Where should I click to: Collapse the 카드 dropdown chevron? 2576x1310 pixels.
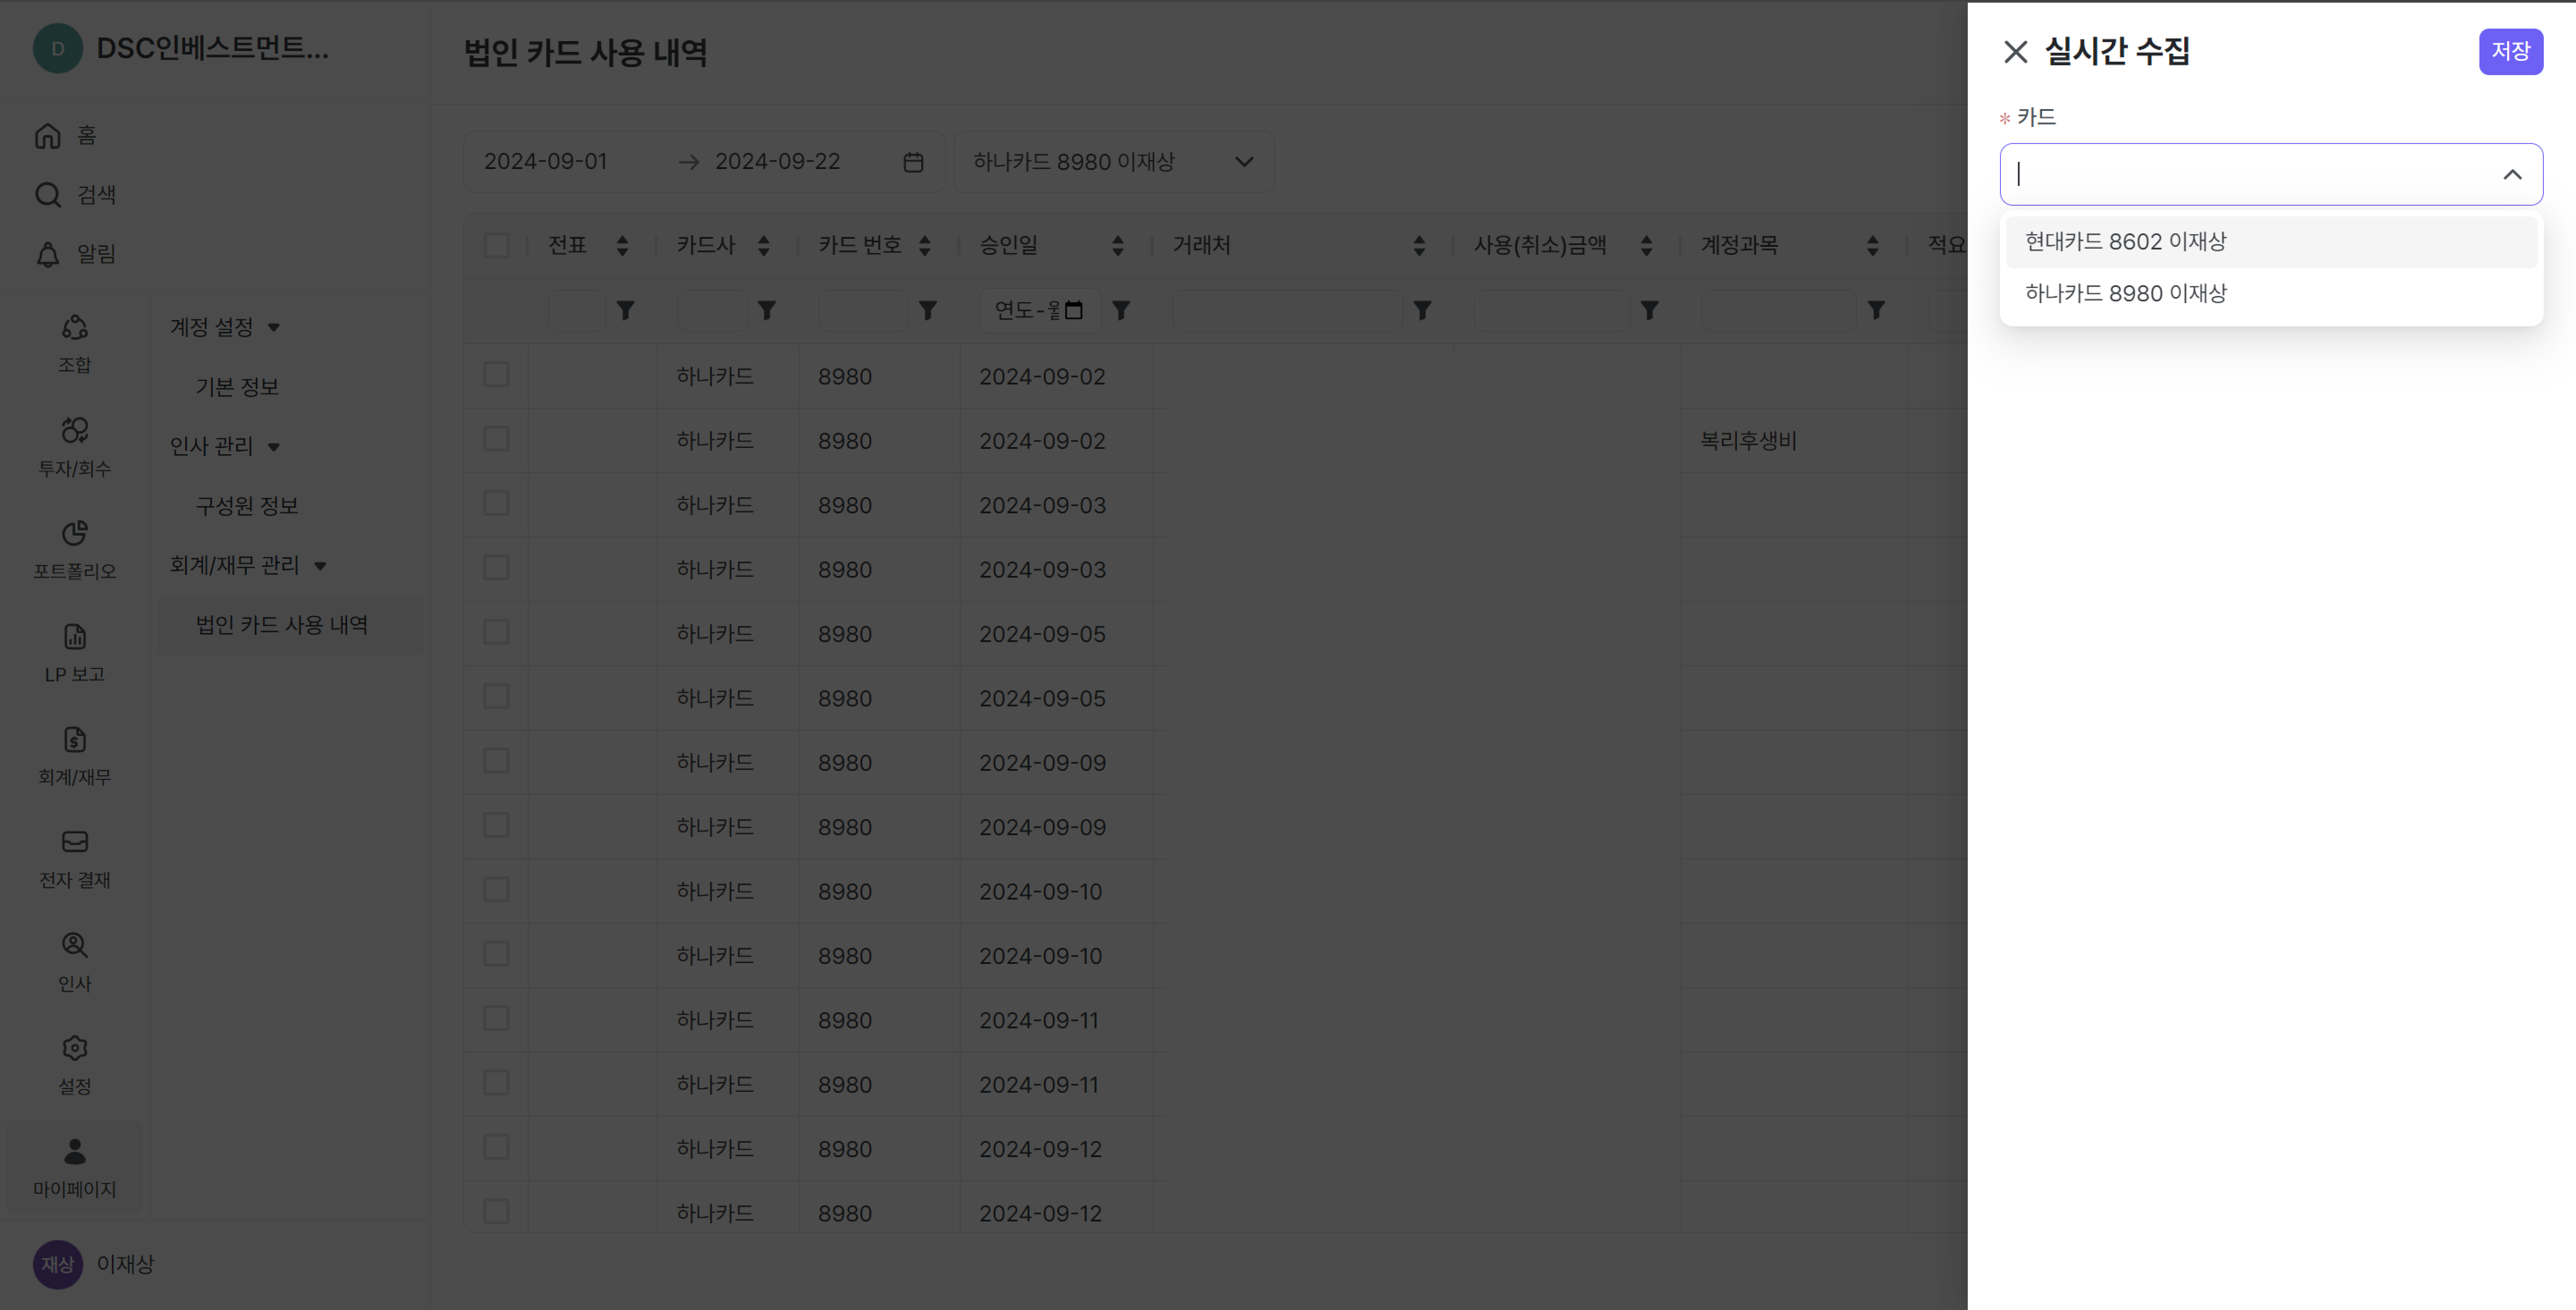pos(2511,174)
